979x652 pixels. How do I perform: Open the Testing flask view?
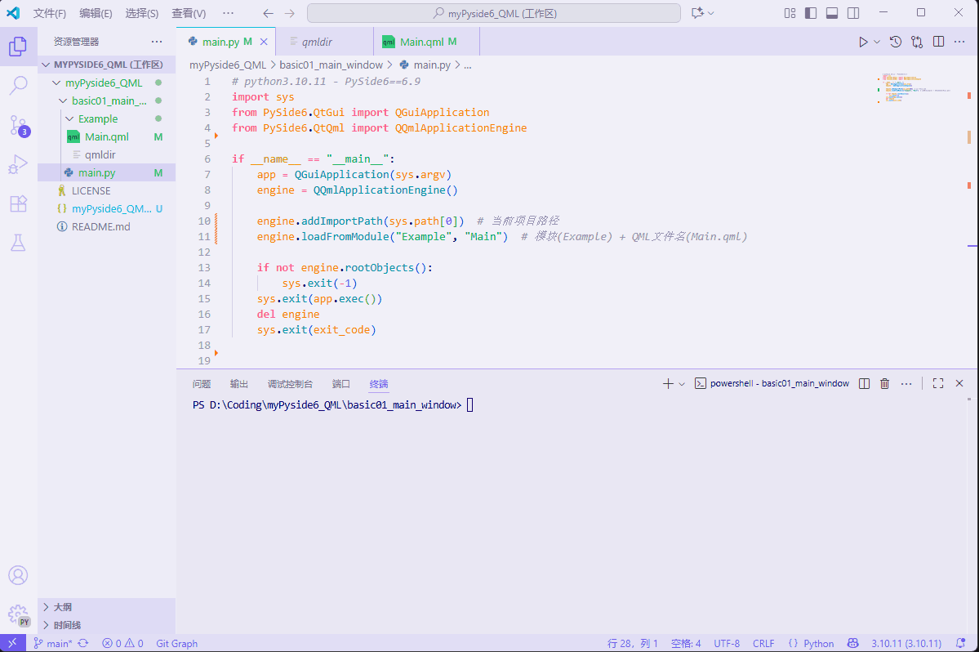pos(18,243)
